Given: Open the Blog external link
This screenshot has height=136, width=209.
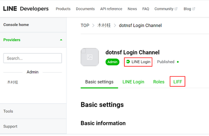Looking at the screenshot, I should click(189, 9).
